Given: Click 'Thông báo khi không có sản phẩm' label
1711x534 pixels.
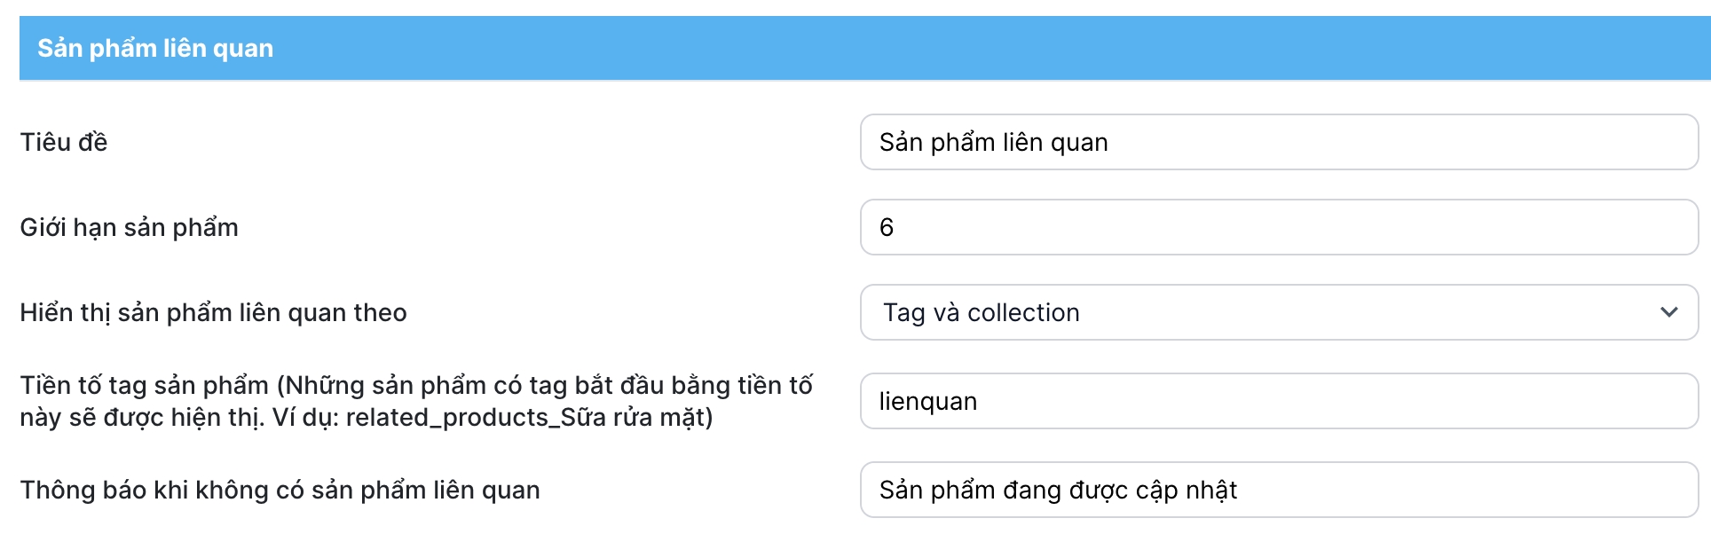Looking at the screenshot, I should pos(280,490).
